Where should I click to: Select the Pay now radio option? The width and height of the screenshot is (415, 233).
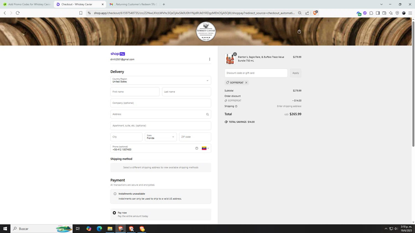tap(114, 213)
